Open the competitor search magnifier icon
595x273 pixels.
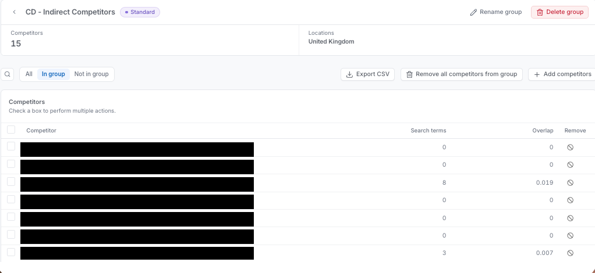tap(7, 74)
